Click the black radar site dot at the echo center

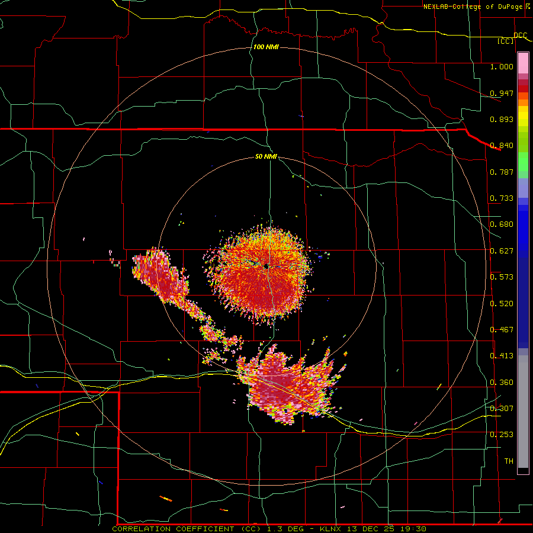pyautogui.click(x=266, y=266)
